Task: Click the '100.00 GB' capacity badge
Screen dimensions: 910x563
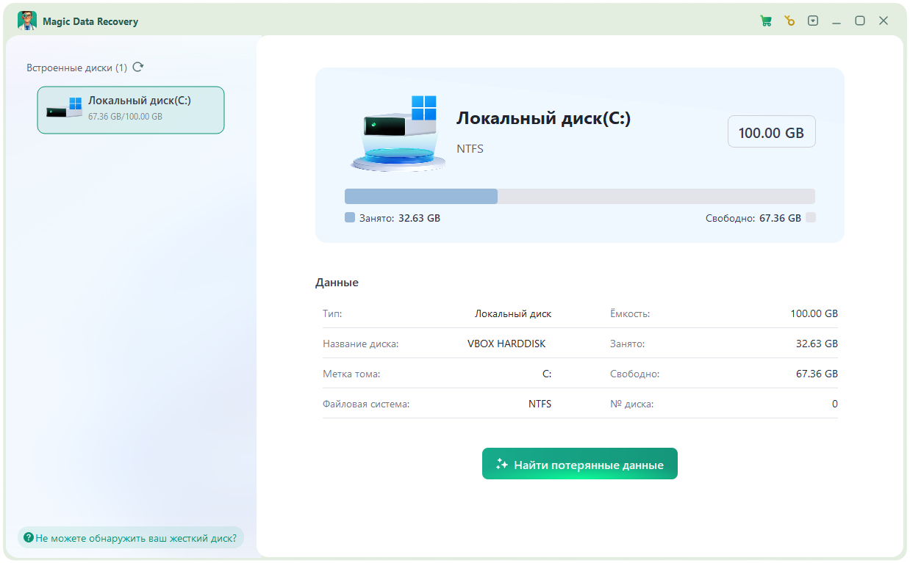Action: tap(771, 131)
